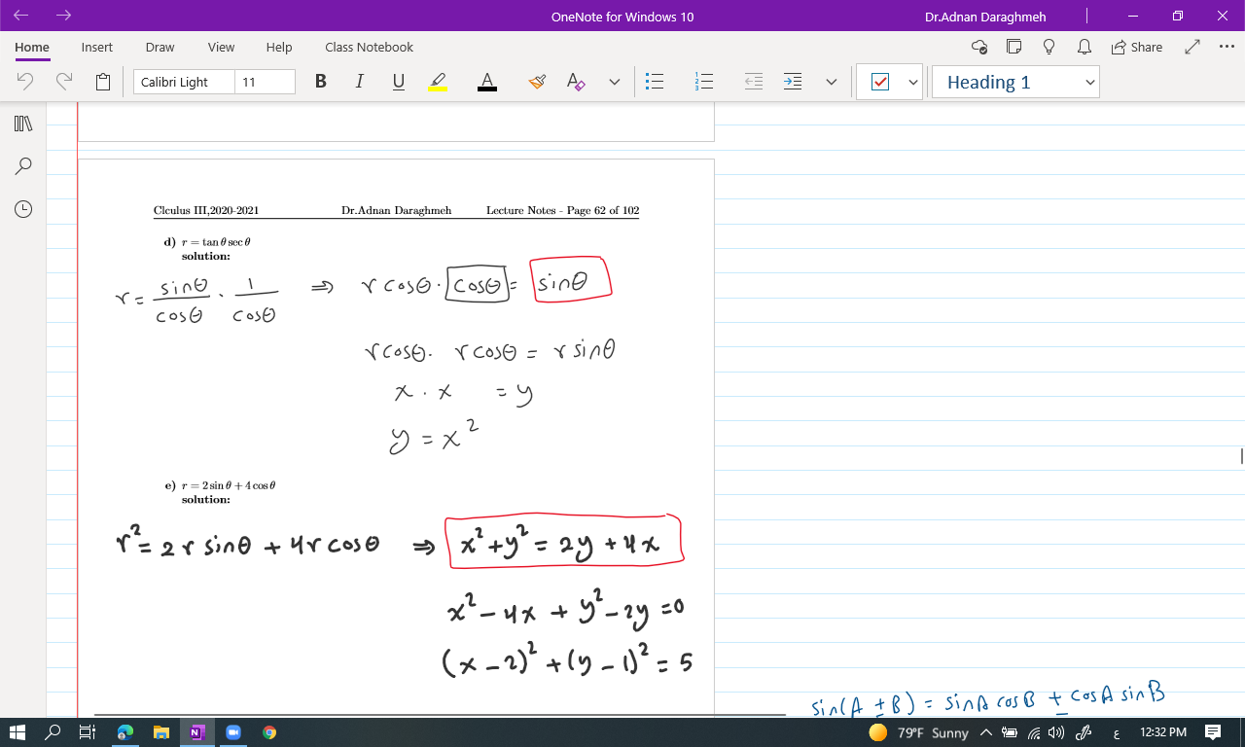Click the Undo arrow
Image resolution: width=1245 pixels, height=747 pixels.
[26, 82]
